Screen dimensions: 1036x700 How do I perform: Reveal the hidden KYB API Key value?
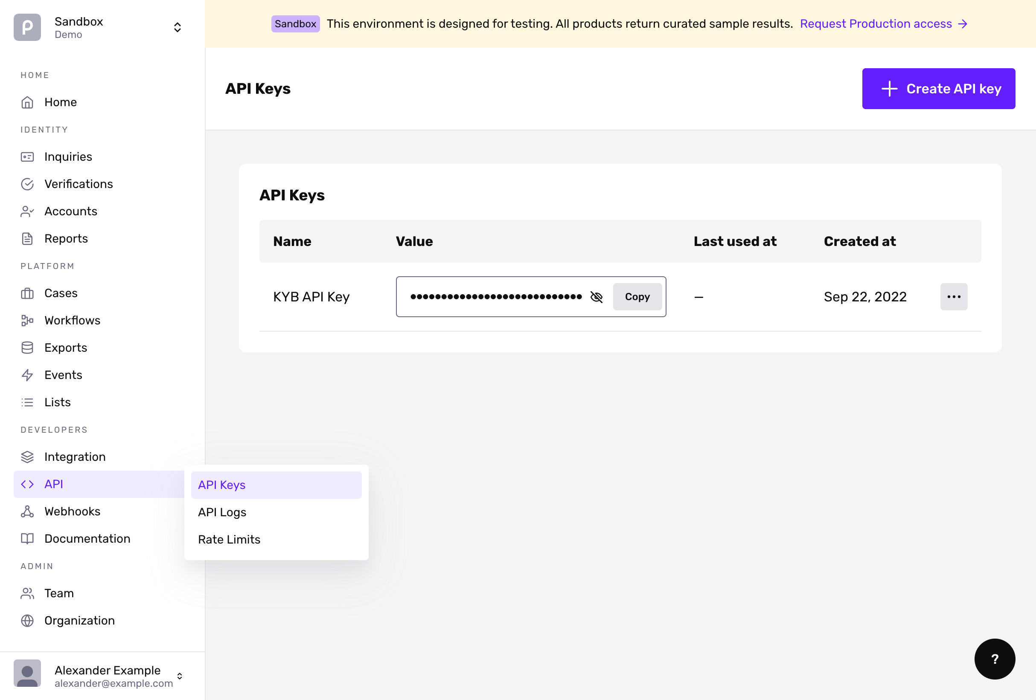(597, 297)
